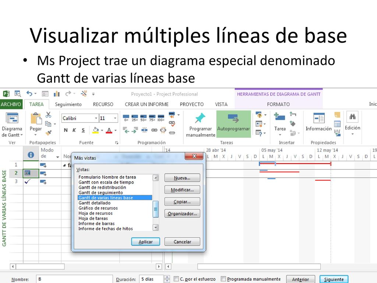The image size is (377, 283).
Task: Click the Outdent task green arrow
Action: [x=126, y=130]
